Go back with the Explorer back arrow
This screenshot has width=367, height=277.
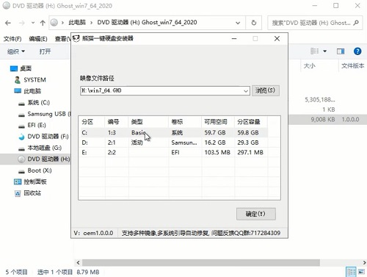[x=8, y=23]
